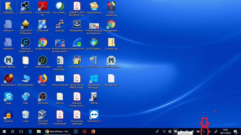Select the Skype desktop shortcut
The height and width of the screenshot is (135, 241).
9,98
